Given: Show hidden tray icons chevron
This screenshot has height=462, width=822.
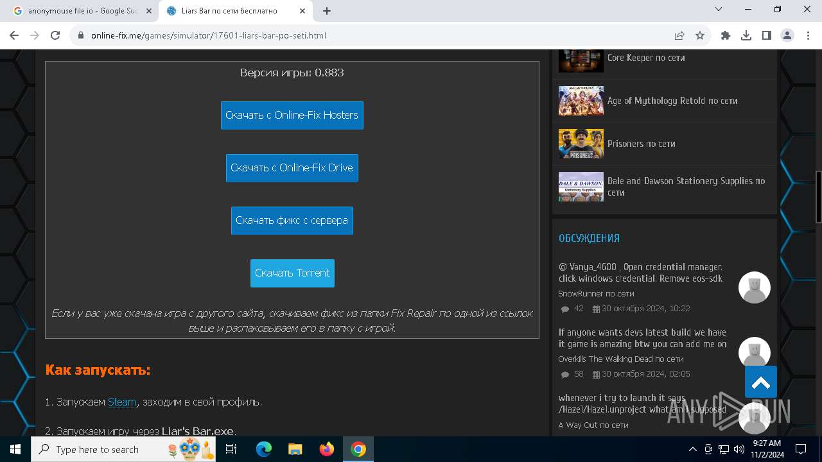Looking at the screenshot, I should point(692,449).
